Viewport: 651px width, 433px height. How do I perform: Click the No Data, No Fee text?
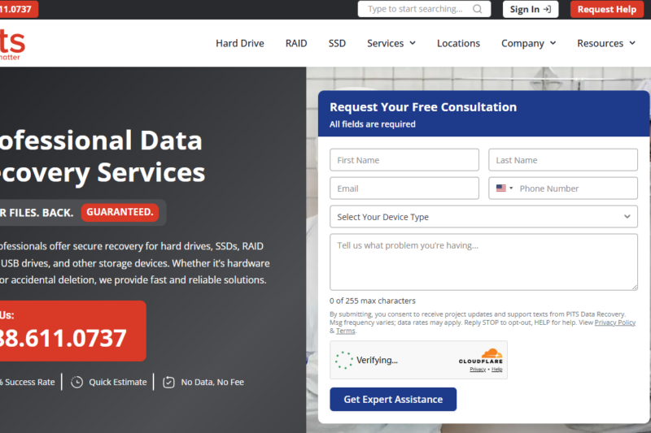pyautogui.click(x=212, y=382)
